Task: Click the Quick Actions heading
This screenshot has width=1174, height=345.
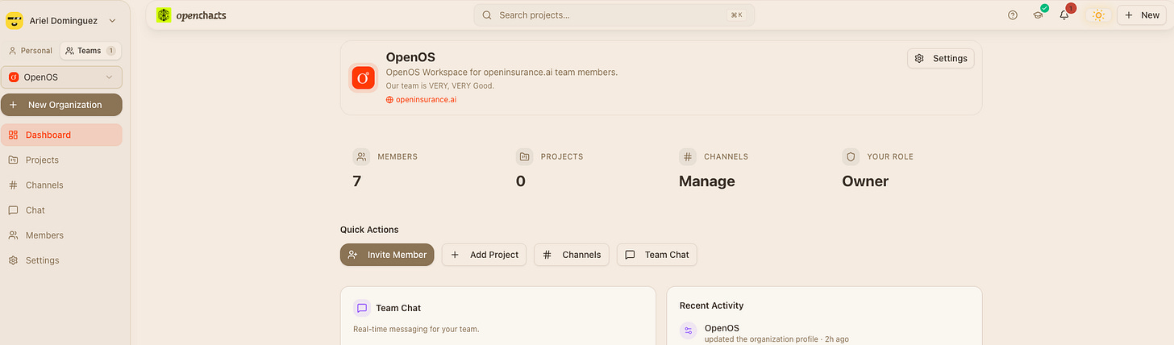Action: pos(369,230)
